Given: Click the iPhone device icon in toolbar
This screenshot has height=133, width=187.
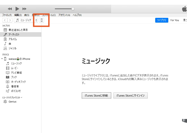Looking at the screenshot, I should [x=42, y=20].
